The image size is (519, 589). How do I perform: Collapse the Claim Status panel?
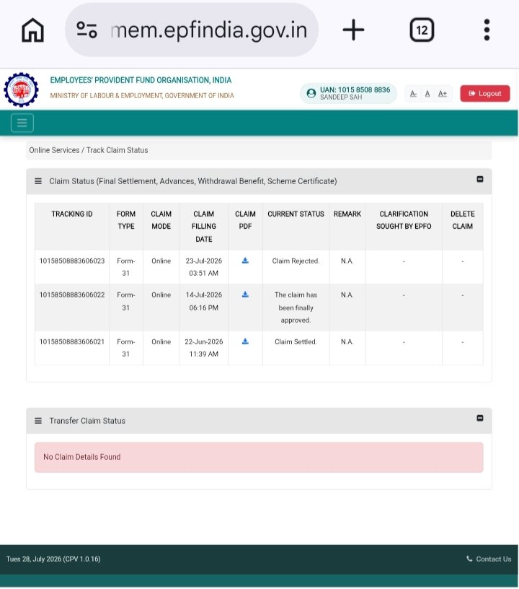479,179
